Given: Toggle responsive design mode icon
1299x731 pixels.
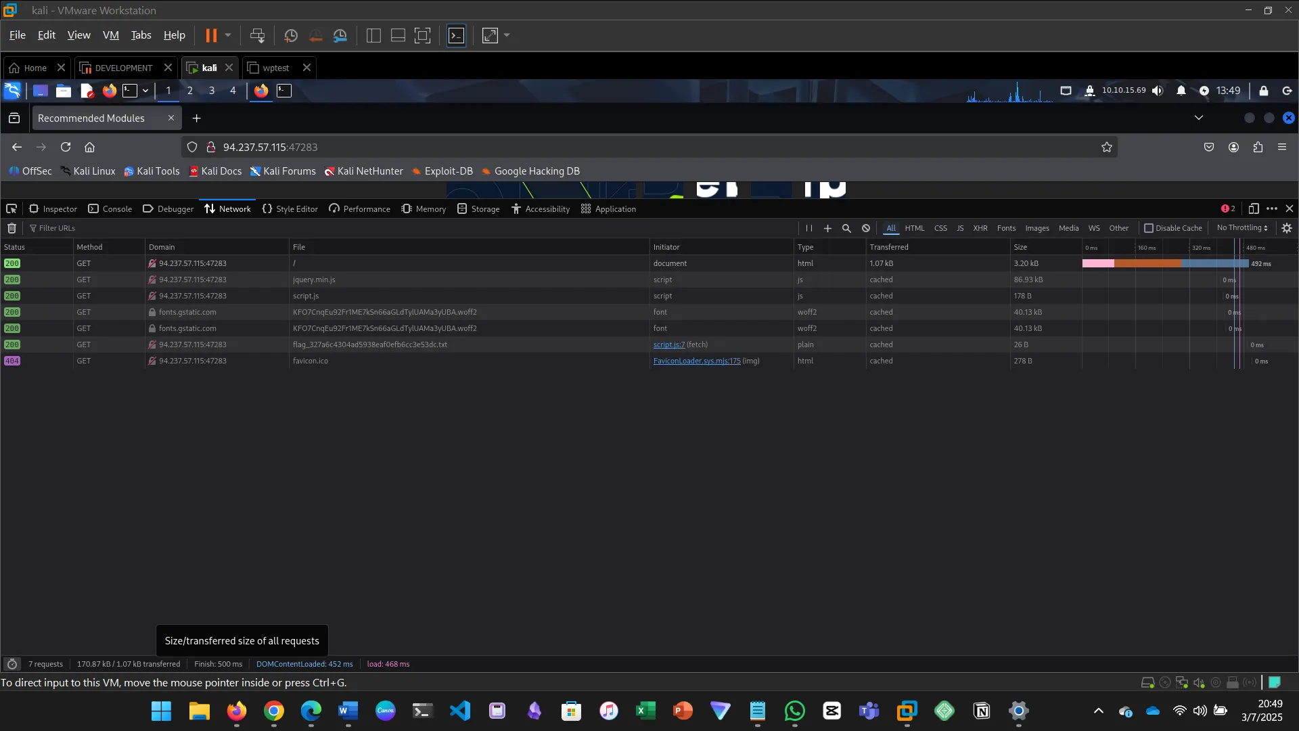Looking at the screenshot, I should click(1254, 208).
